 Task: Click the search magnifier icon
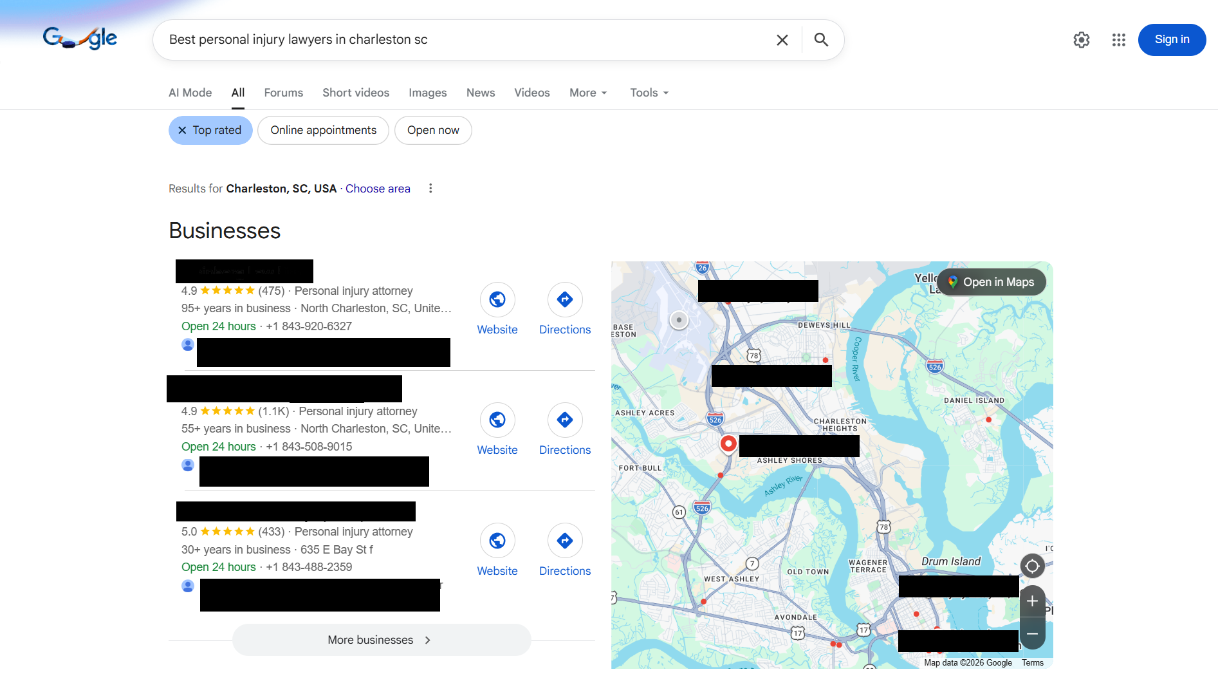tap(820, 39)
